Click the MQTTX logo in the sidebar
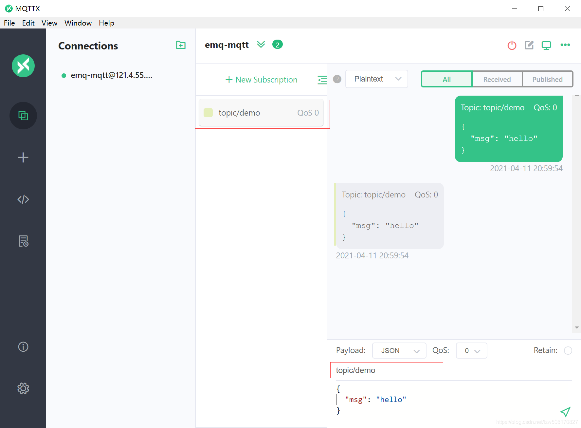Image resolution: width=581 pixels, height=428 pixels. (23, 66)
